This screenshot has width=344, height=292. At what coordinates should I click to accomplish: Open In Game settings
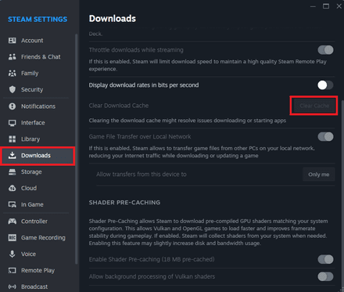pos(38,204)
